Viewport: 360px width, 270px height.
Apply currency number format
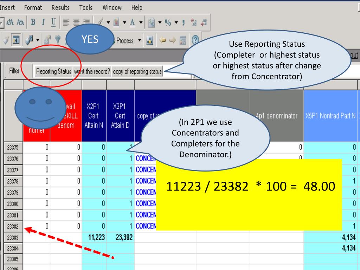tap(152, 22)
